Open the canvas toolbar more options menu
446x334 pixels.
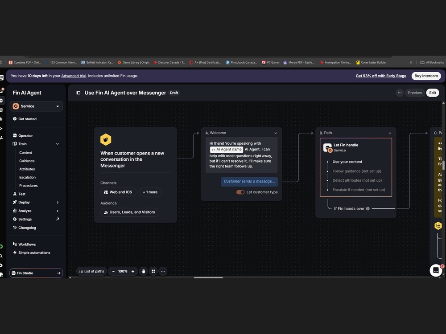(163, 271)
